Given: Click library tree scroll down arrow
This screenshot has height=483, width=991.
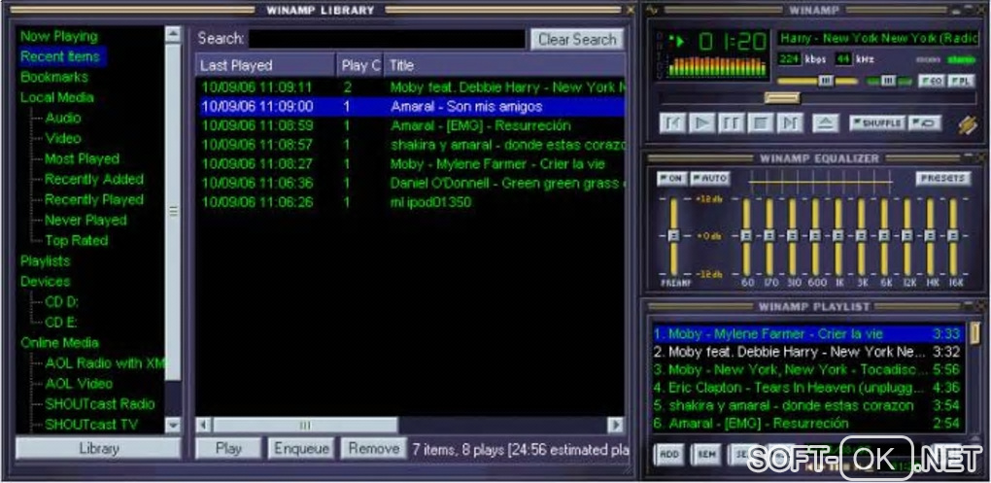Looking at the screenshot, I should (173, 425).
